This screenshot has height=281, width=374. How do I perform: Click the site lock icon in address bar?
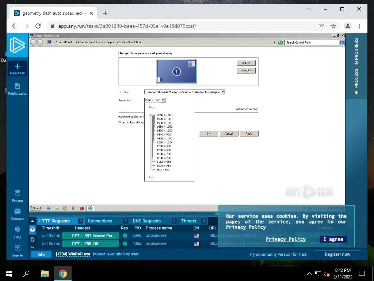(x=53, y=26)
